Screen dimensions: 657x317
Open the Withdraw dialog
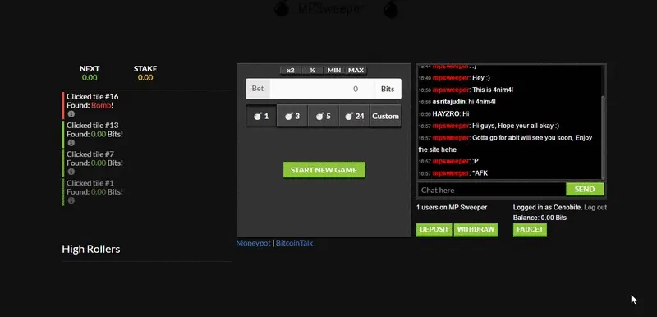(476, 229)
